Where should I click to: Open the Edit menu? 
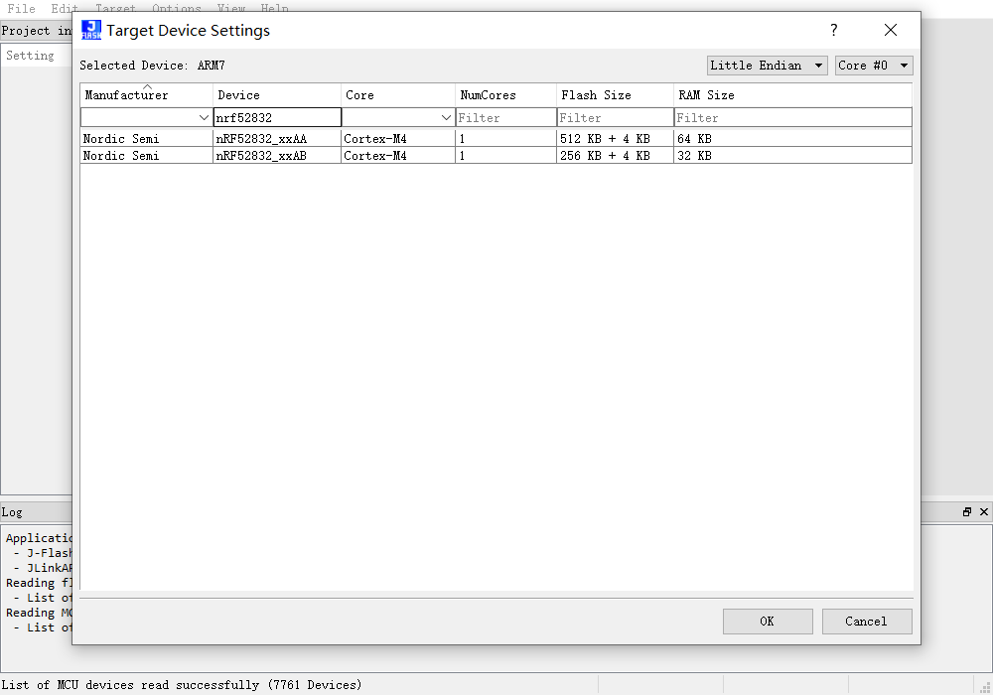coord(65,8)
